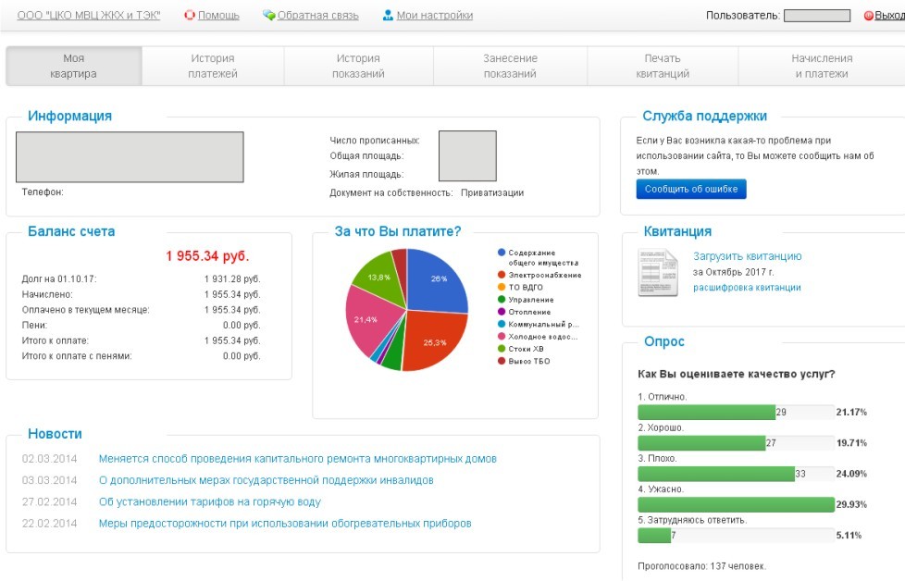Open the receipt document thumbnail icon

click(x=658, y=272)
